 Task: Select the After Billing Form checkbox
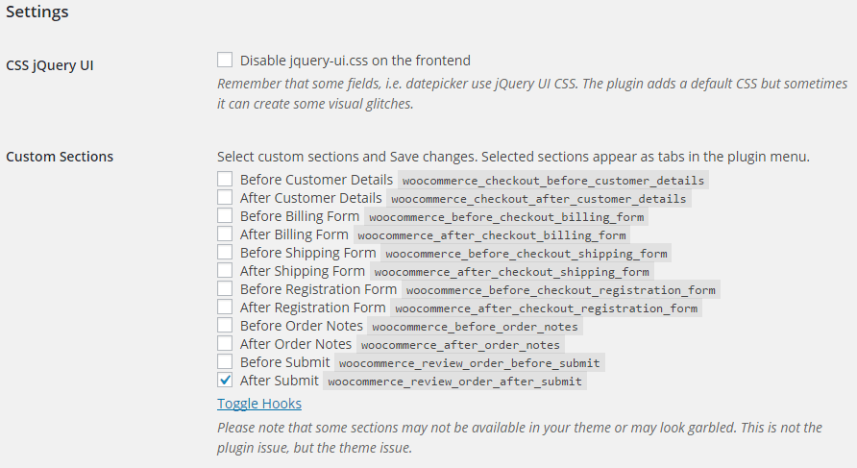[x=225, y=234]
